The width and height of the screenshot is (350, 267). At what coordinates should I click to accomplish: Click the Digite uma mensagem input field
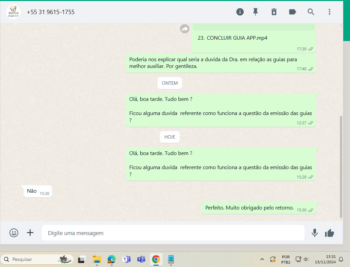click(173, 233)
